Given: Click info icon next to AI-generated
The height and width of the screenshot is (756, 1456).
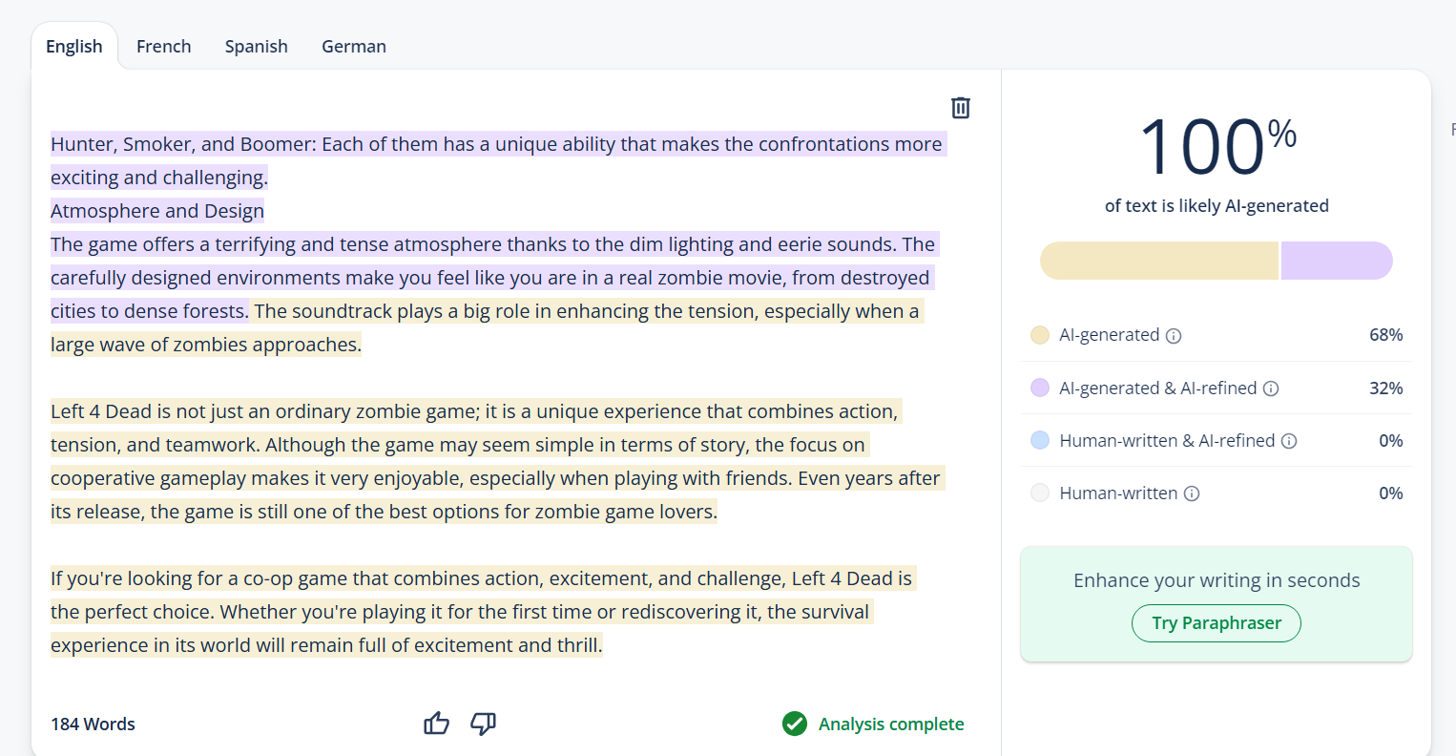Looking at the screenshot, I should pyautogui.click(x=1175, y=336).
